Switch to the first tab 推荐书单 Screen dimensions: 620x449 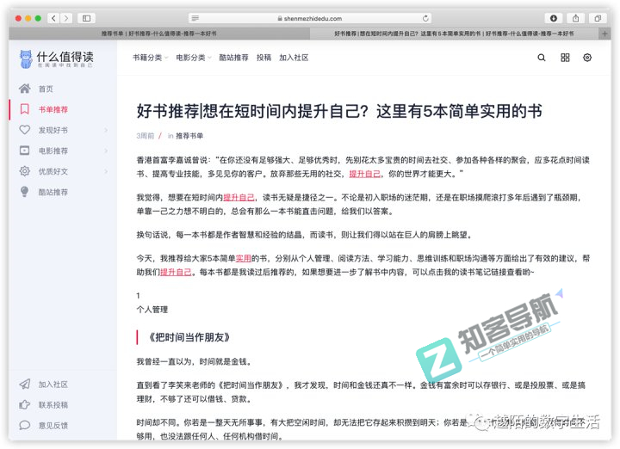tap(159, 34)
